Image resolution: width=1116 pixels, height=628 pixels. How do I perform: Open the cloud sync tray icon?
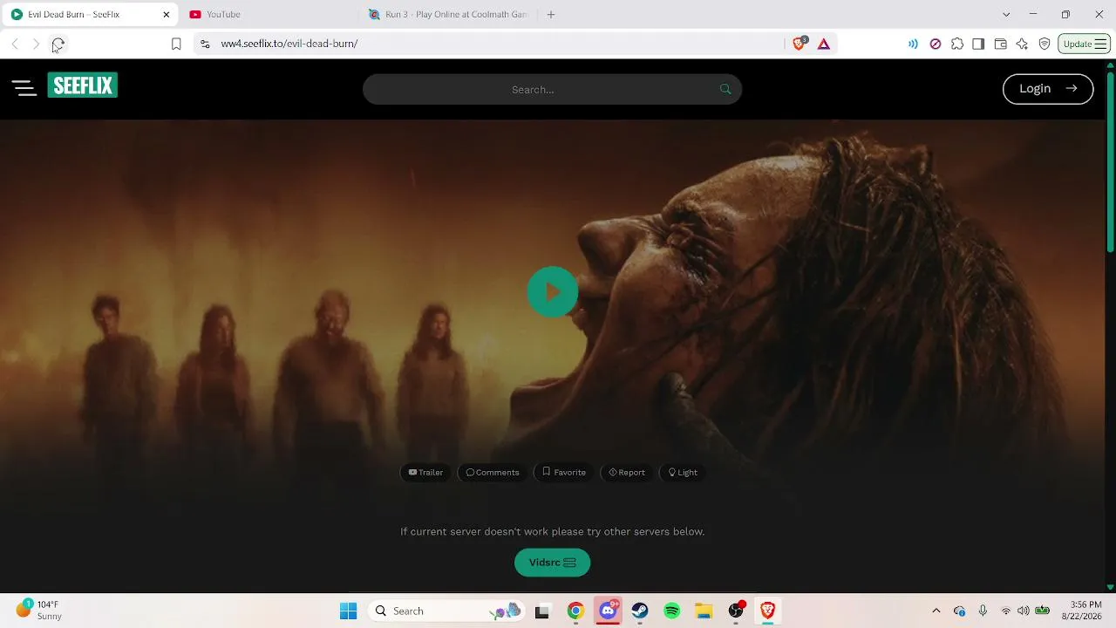pyautogui.click(x=960, y=611)
